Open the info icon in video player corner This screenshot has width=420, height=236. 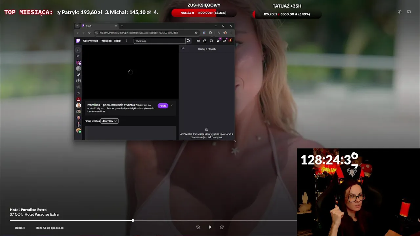click(400, 12)
